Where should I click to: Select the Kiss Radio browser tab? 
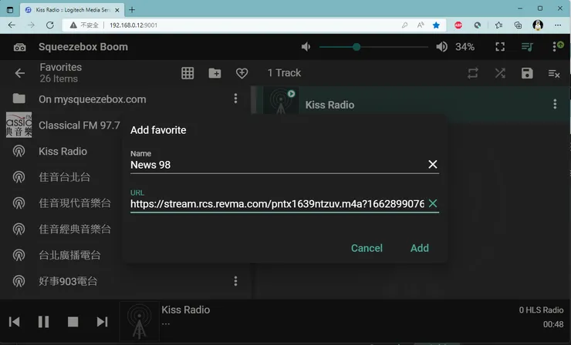point(72,10)
